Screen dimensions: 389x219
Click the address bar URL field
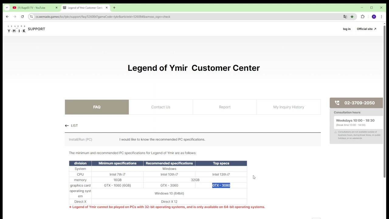point(188,17)
